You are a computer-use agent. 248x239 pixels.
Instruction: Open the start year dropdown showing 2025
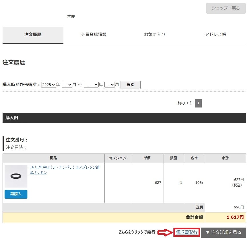pos(49,85)
